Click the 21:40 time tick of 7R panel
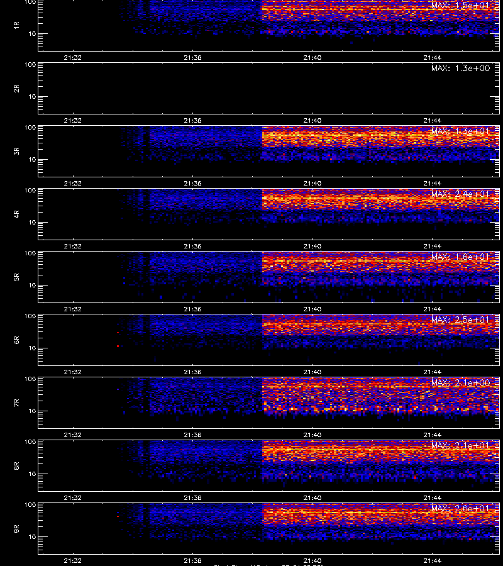 312,435
